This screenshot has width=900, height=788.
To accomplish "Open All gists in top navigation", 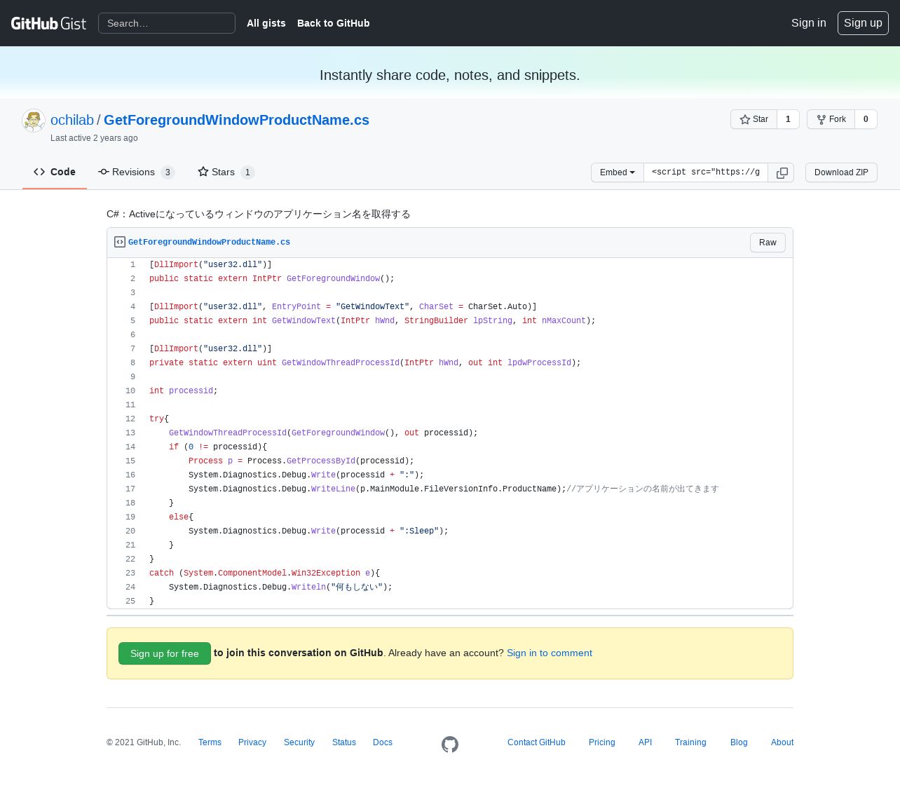I will click(266, 23).
